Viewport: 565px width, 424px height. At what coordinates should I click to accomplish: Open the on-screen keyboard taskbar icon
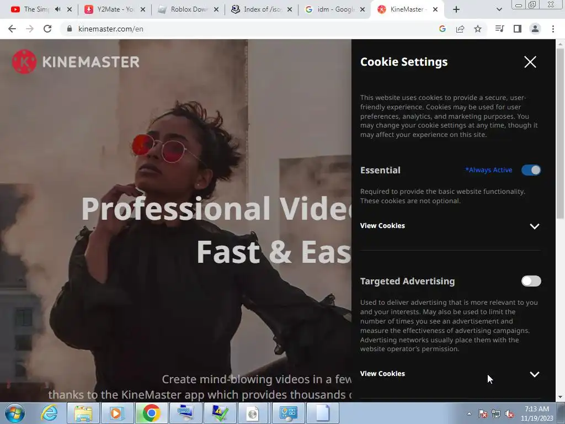tap(185, 413)
